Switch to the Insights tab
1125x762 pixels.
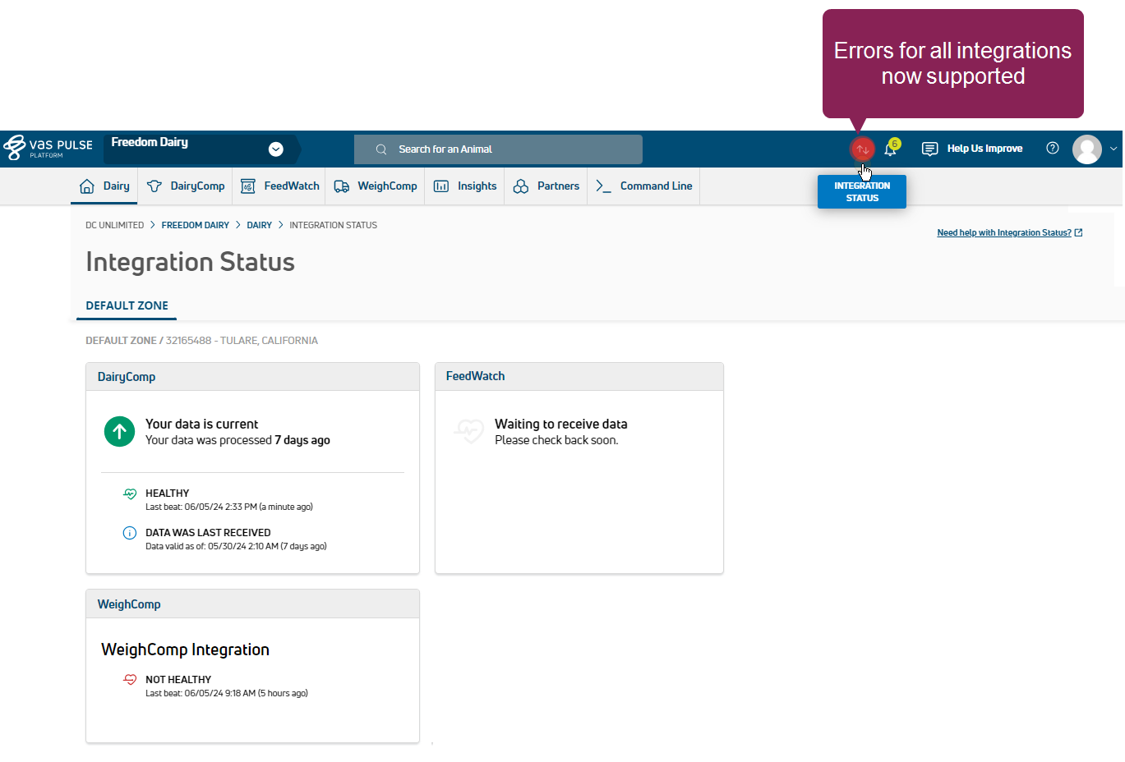click(465, 186)
